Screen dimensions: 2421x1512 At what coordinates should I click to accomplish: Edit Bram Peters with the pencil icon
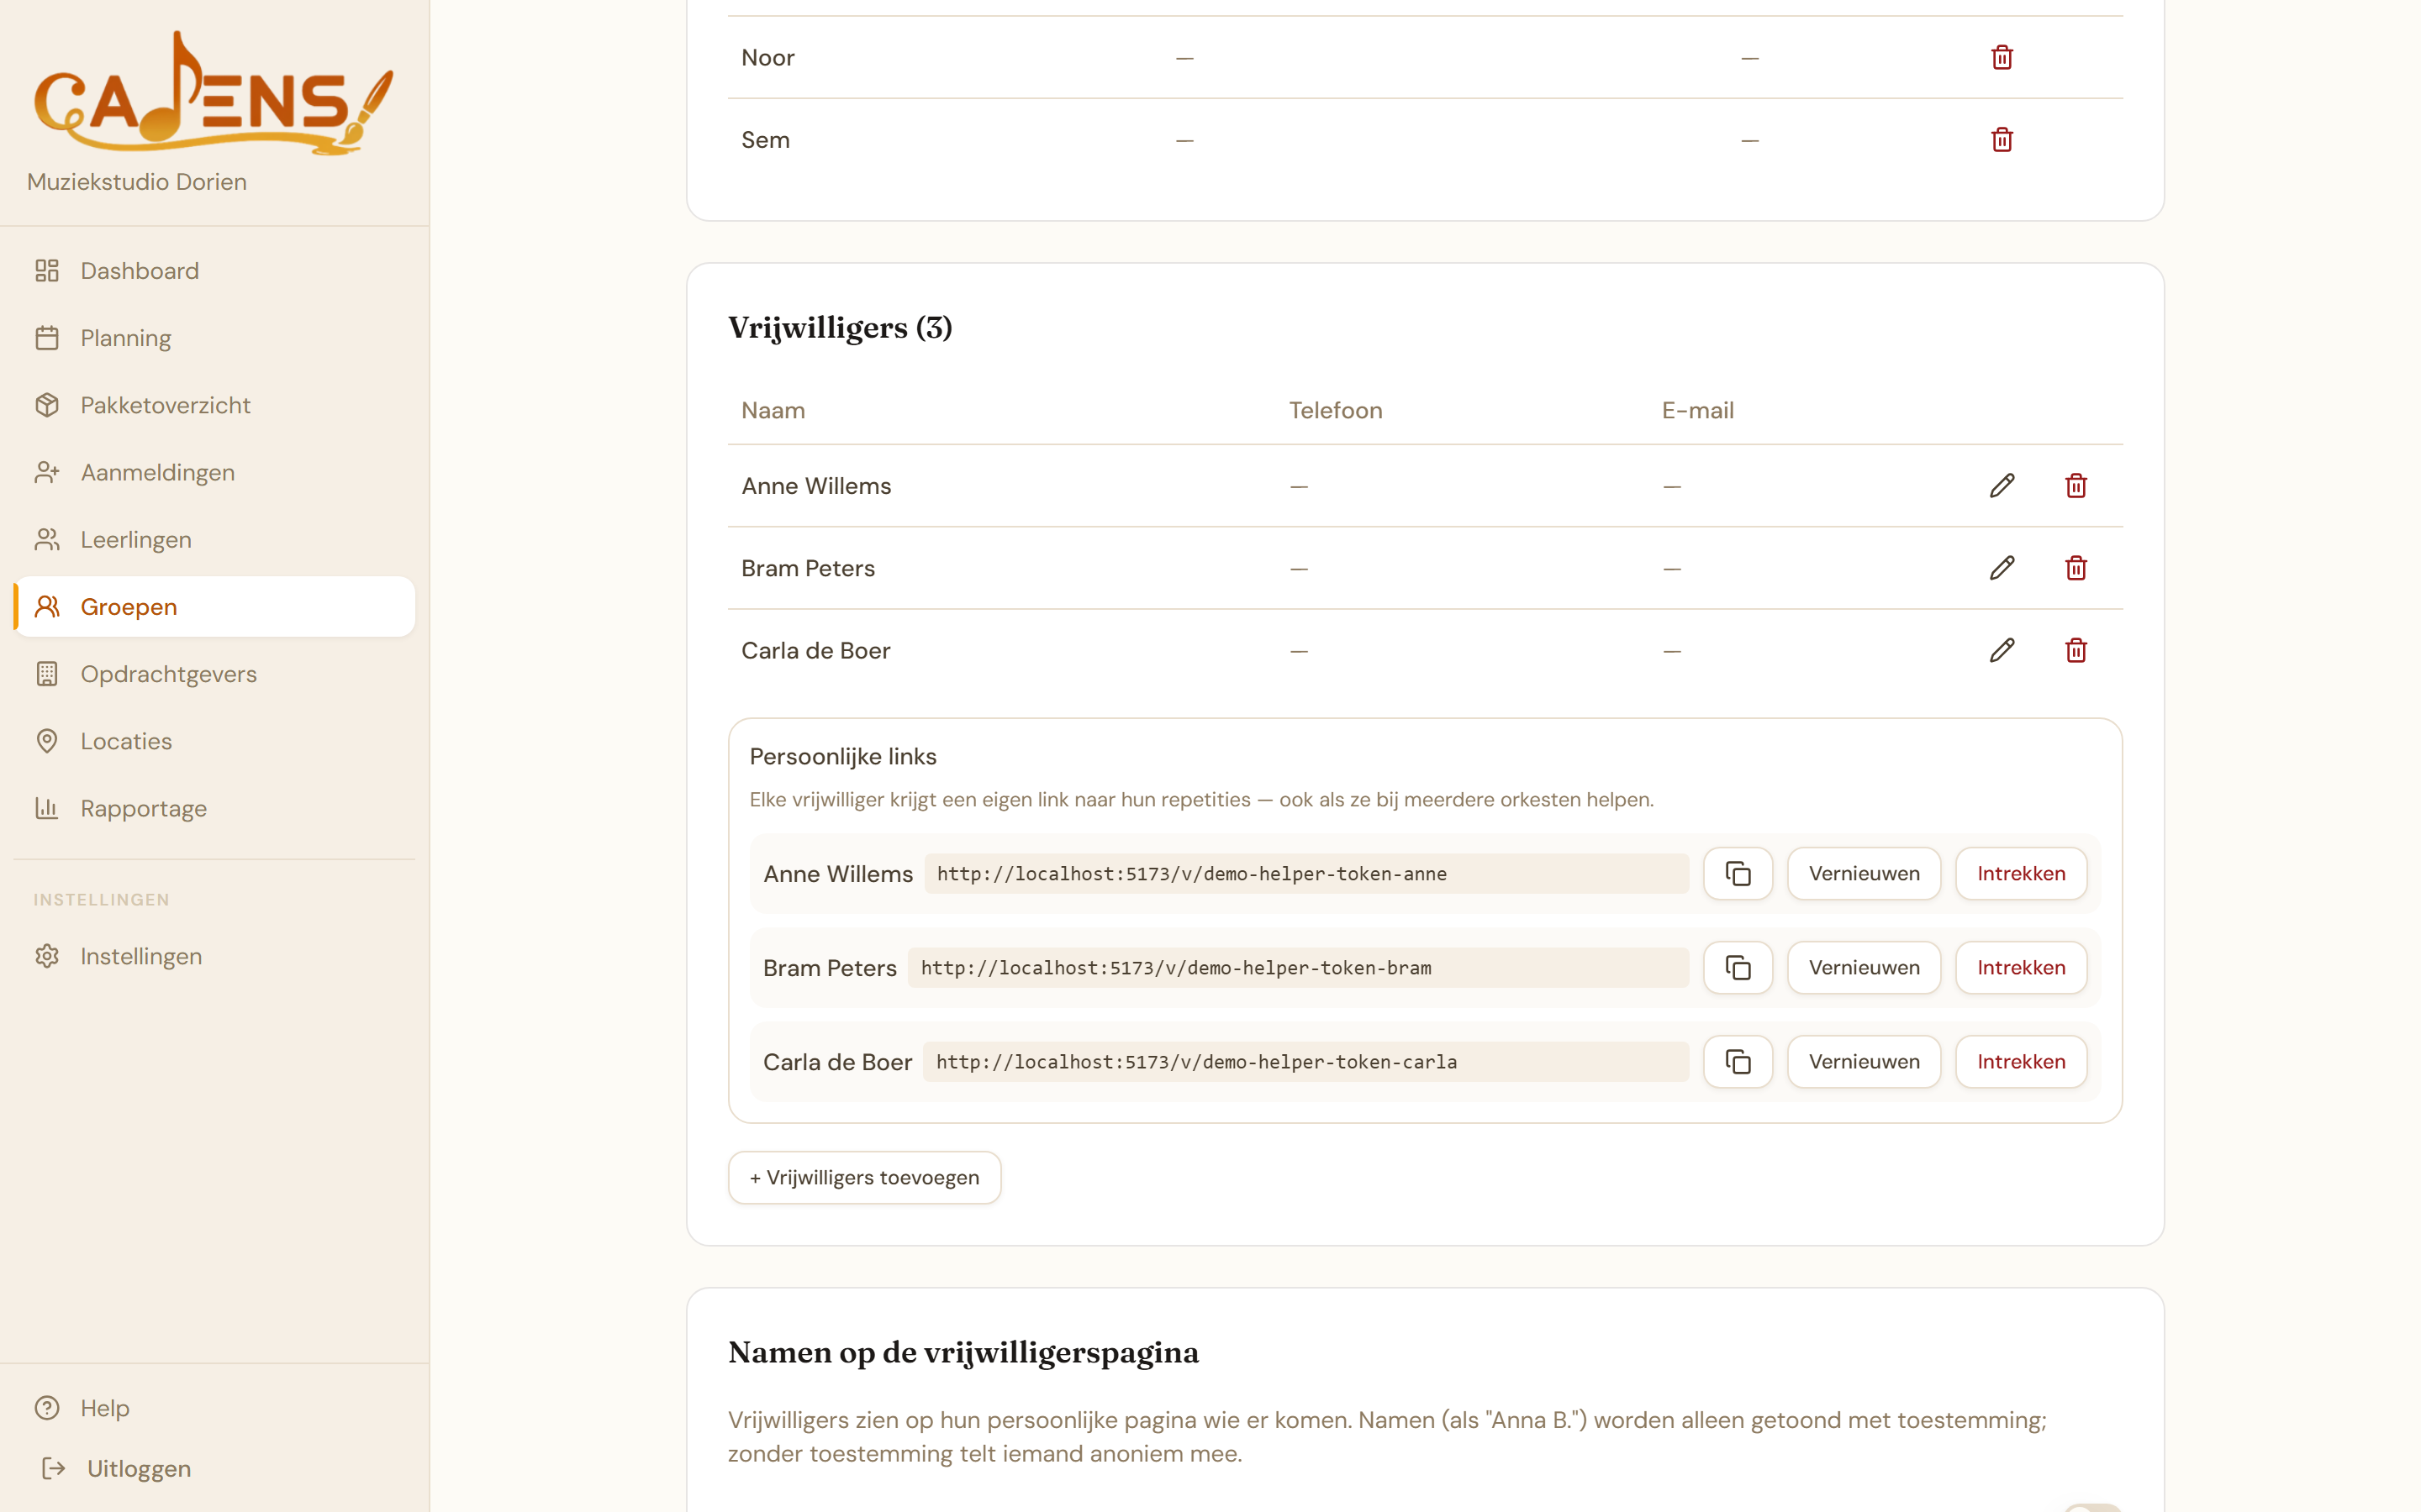2002,568
